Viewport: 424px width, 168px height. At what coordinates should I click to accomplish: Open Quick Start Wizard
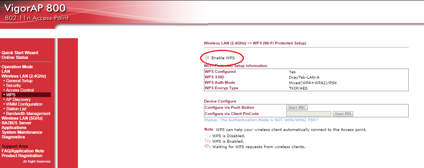20,53
